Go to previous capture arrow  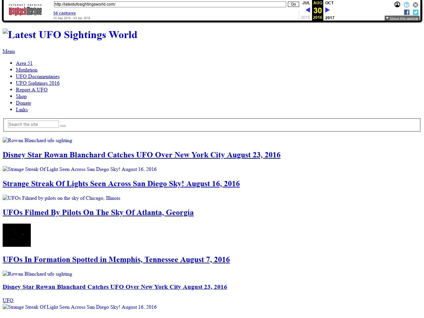click(x=307, y=10)
